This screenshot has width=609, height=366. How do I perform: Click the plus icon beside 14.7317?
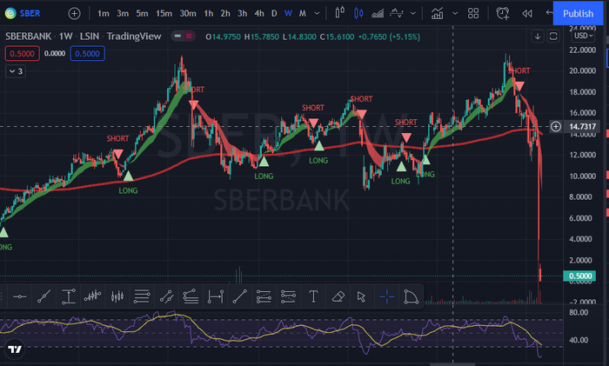pyautogui.click(x=556, y=127)
